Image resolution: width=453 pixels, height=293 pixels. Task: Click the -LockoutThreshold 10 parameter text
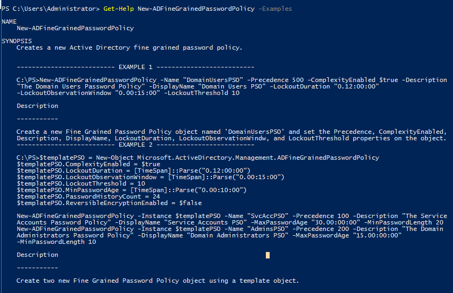pos(202,93)
